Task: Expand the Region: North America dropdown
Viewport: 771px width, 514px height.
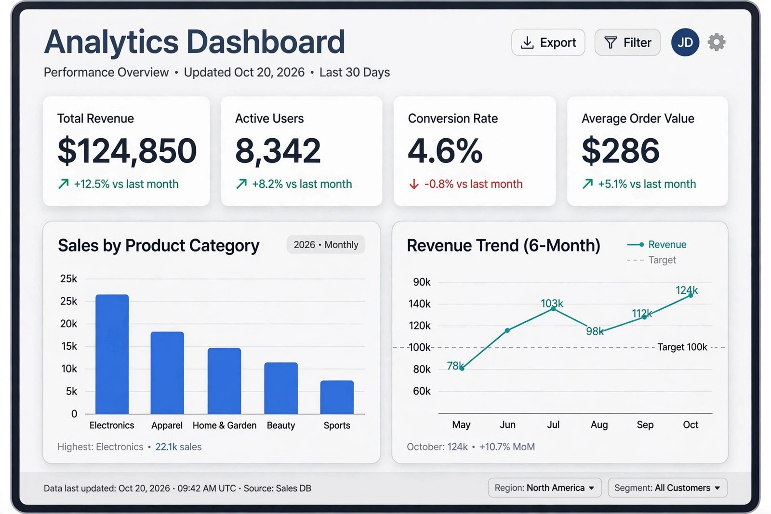Action: pos(545,488)
